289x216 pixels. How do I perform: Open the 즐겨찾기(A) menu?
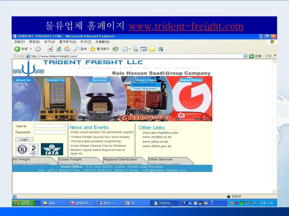(68, 42)
